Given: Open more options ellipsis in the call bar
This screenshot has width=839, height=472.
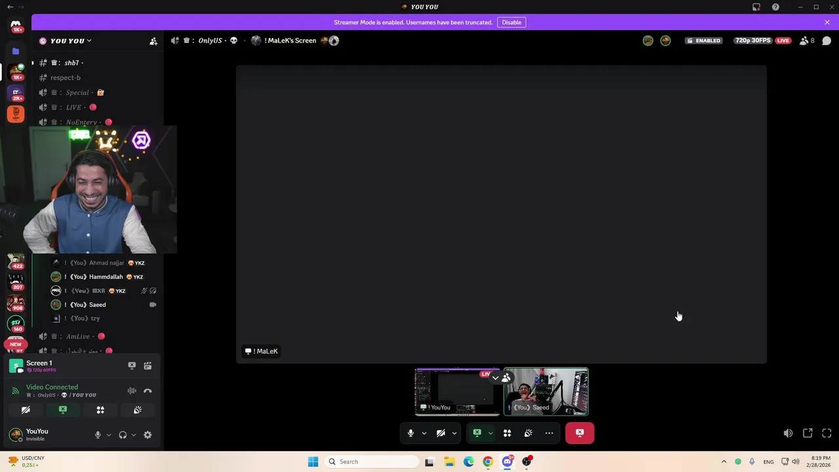Looking at the screenshot, I should pos(549,433).
